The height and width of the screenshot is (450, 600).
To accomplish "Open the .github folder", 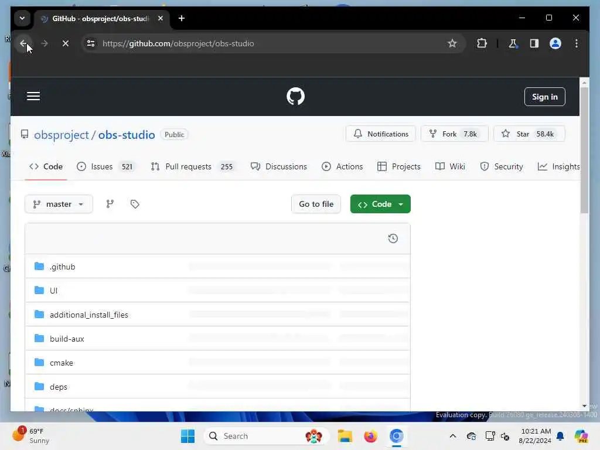I will pyautogui.click(x=62, y=267).
